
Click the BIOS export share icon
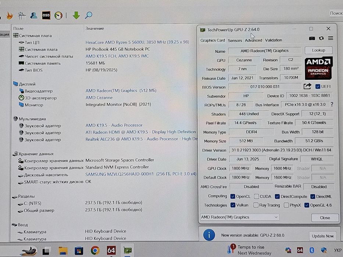pos(307,86)
